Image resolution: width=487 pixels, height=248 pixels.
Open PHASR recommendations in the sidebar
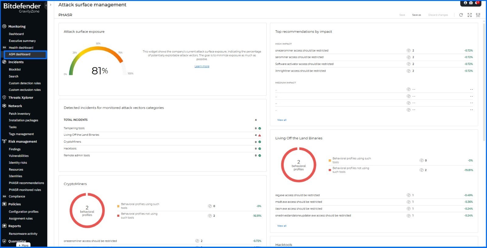click(26, 183)
